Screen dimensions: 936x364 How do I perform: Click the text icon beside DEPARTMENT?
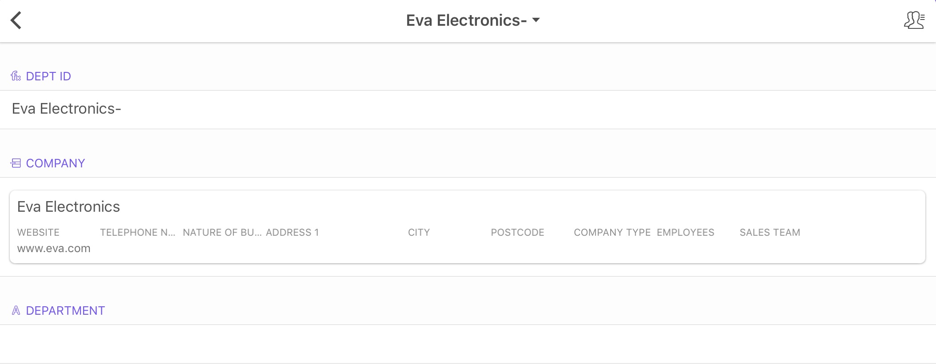tap(16, 311)
